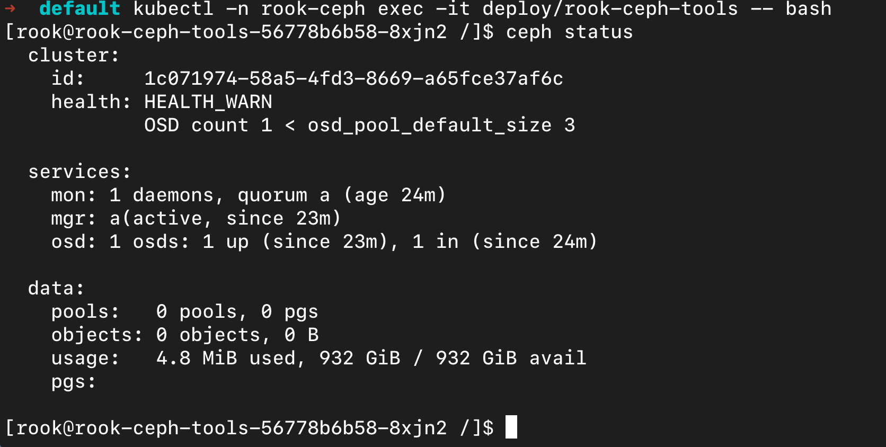
Task: Click the "ceph status" command text
Action: 569,32
